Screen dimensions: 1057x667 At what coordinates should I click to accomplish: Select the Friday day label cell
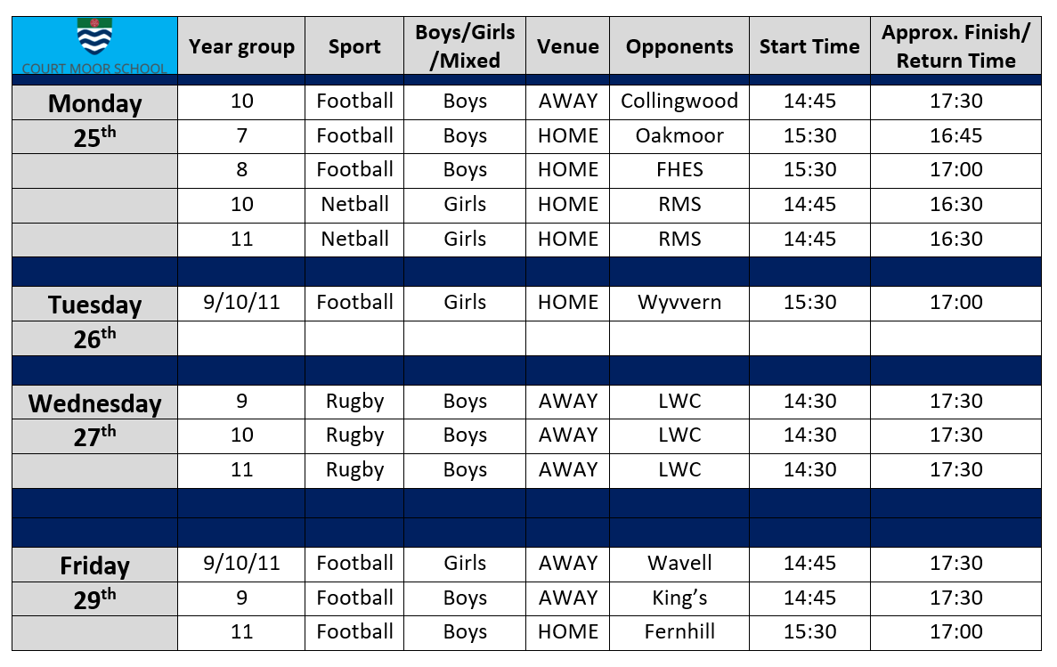coord(95,565)
